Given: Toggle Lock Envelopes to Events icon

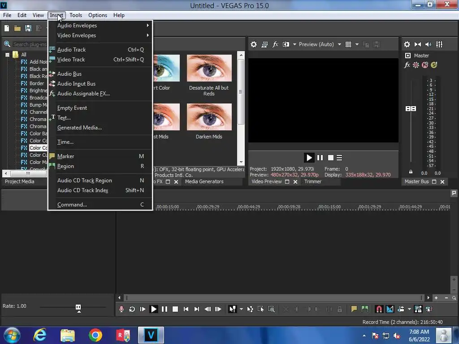Looking at the screenshot, I should [x=418, y=309].
